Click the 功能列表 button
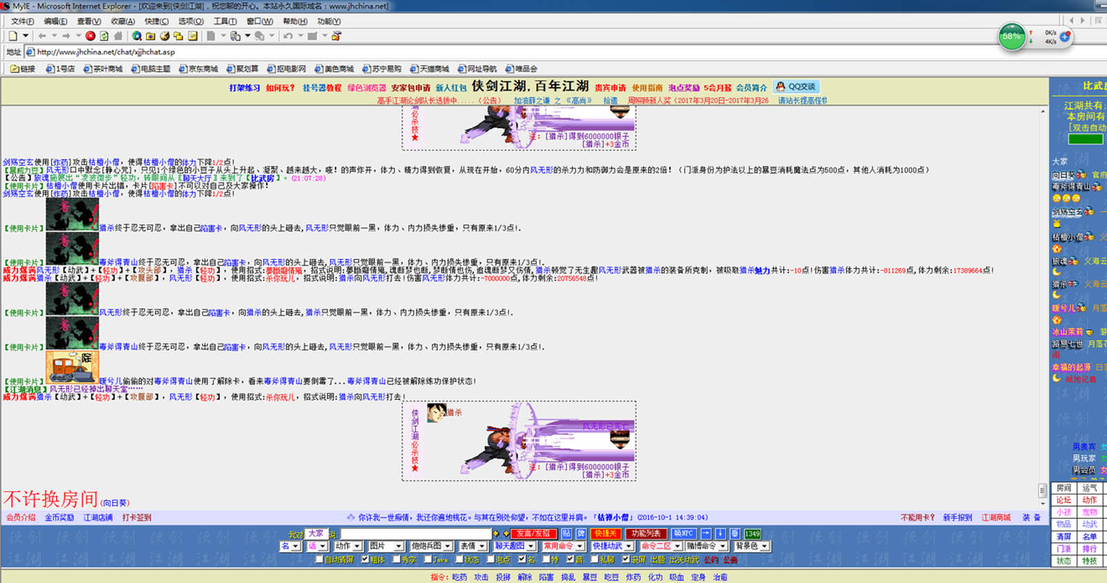Viewport: 1107px width, 583px height. coord(646,533)
